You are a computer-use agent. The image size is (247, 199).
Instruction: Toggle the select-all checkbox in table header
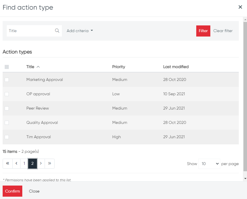pos(7,67)
